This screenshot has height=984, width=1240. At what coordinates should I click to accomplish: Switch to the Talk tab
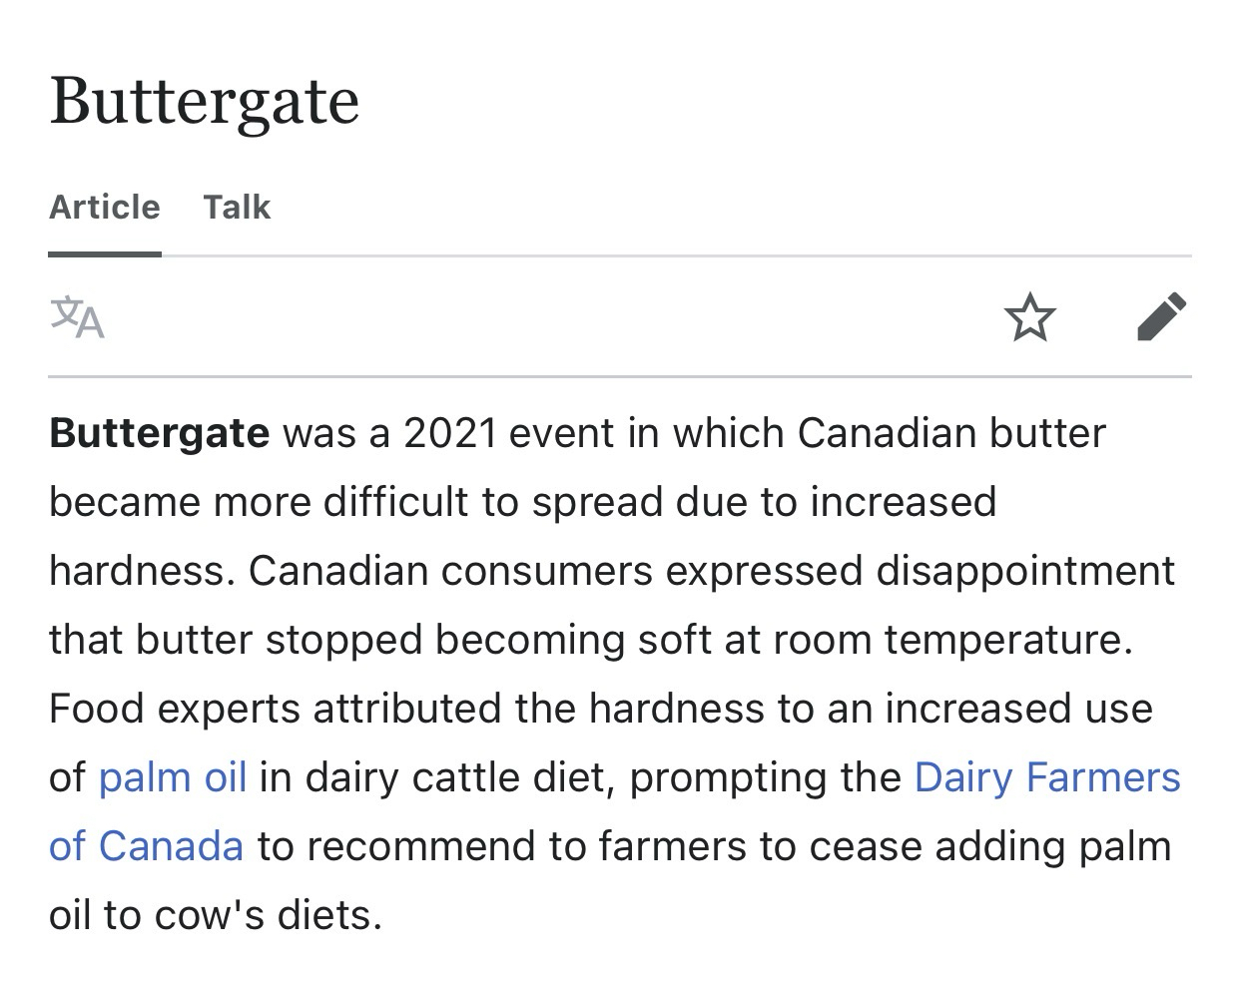[x=237, y=208]
